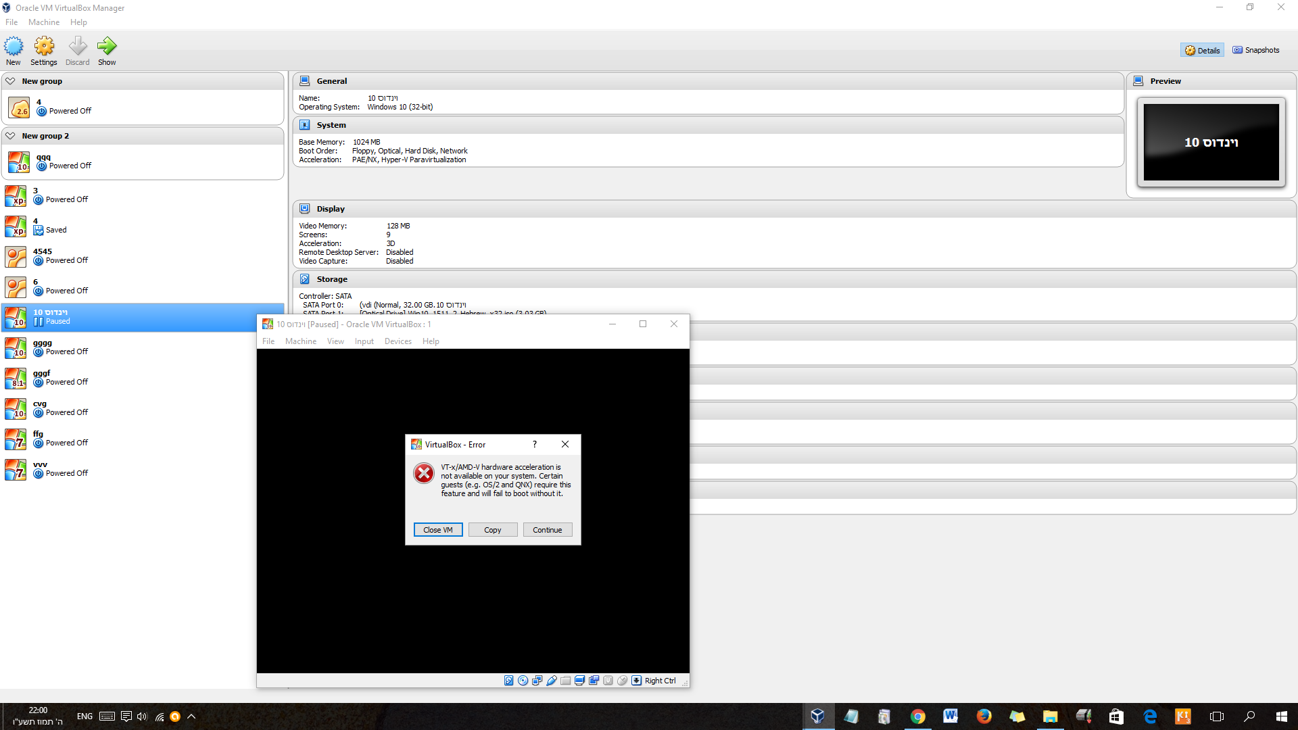The height and width of the screenshot is (730, 1298).
Task: Click the display status icon in VM window
Action: coord(579,681)
